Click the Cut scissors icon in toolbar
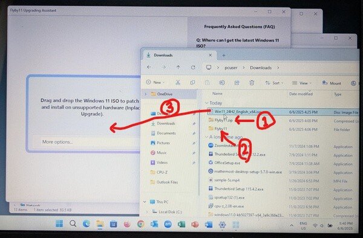 click(178, 83)
